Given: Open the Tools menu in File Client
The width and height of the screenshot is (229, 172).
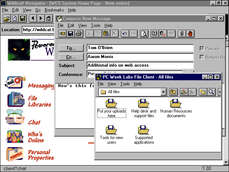Looking at the screenshot, I should coord(125,84).
